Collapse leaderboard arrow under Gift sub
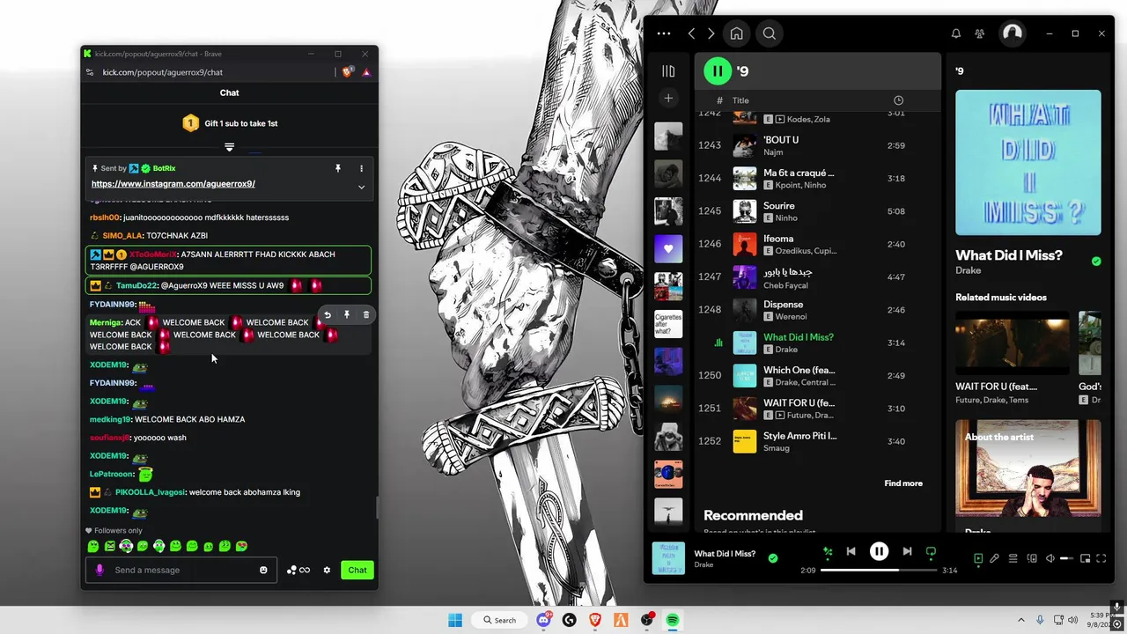 (x=229, y=147)
